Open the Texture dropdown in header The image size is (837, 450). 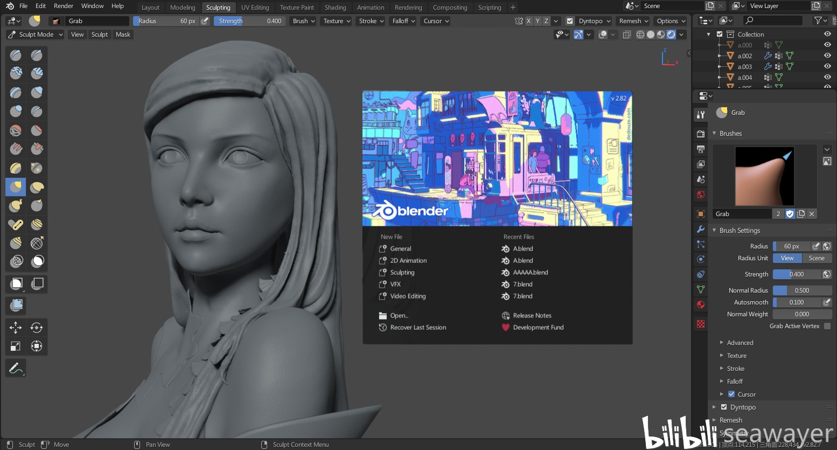coord(337,21)
